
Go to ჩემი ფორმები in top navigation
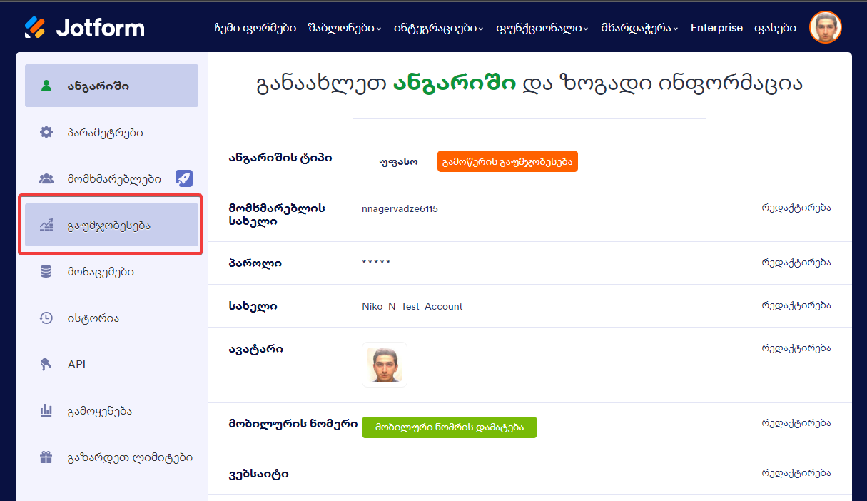pyautogui.click(x=255, y=28)
